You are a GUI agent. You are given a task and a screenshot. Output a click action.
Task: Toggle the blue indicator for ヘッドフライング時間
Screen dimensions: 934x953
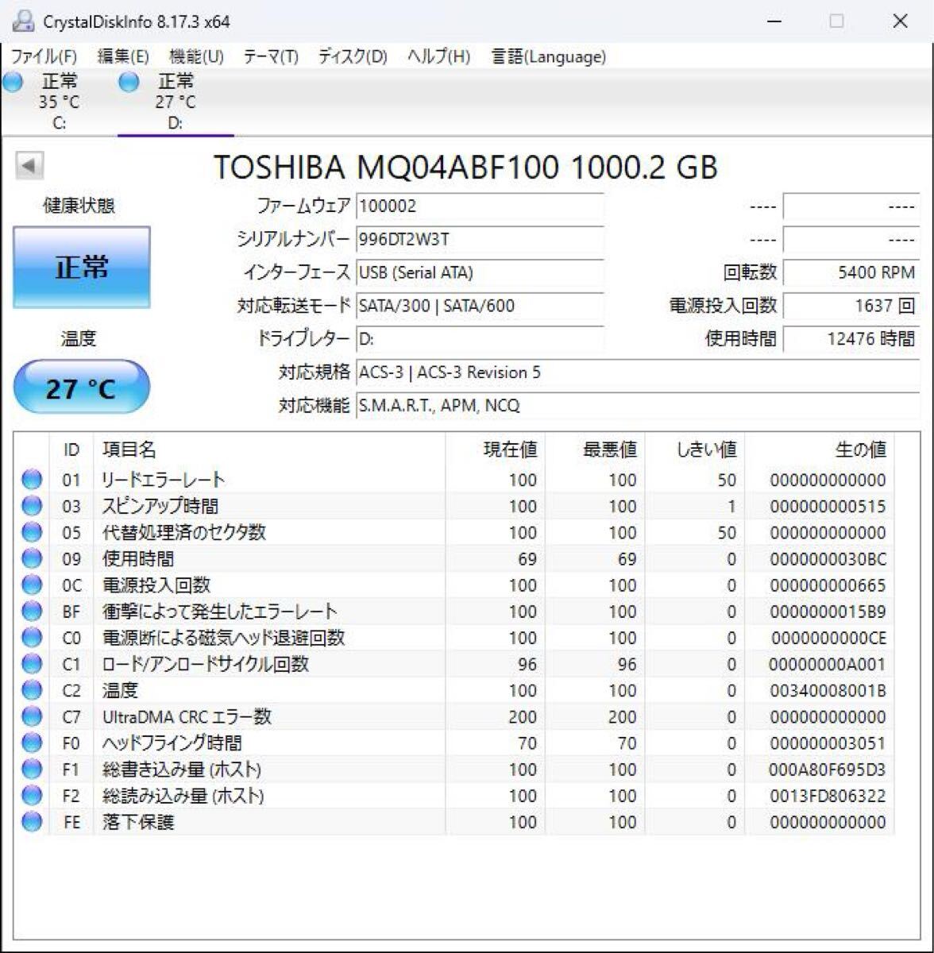click(31, 743)
